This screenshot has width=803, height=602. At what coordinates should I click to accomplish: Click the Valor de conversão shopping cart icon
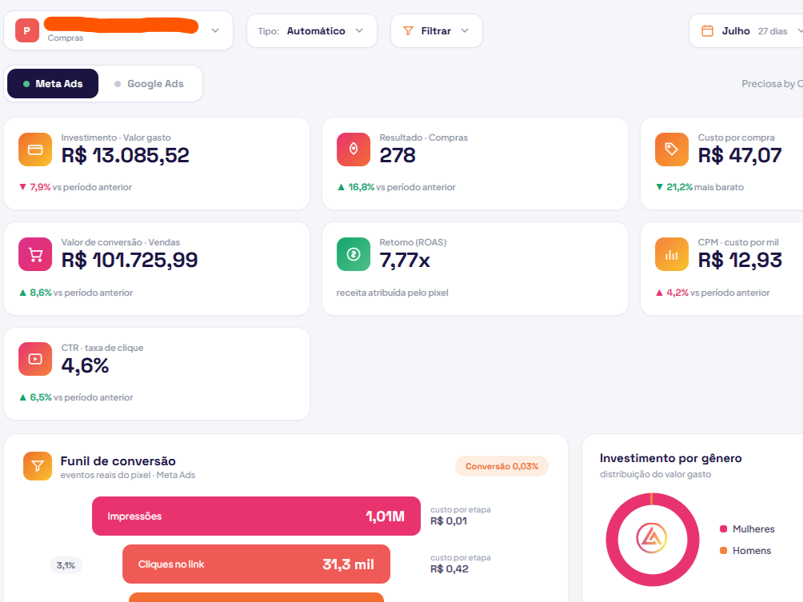click(x=35, y=254)
